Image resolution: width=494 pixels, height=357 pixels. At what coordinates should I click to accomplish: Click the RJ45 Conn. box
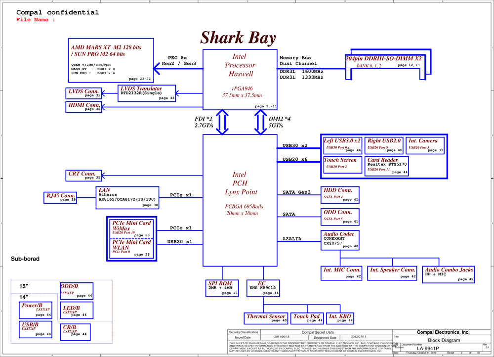pyautogui.click(x=60, y=198)
